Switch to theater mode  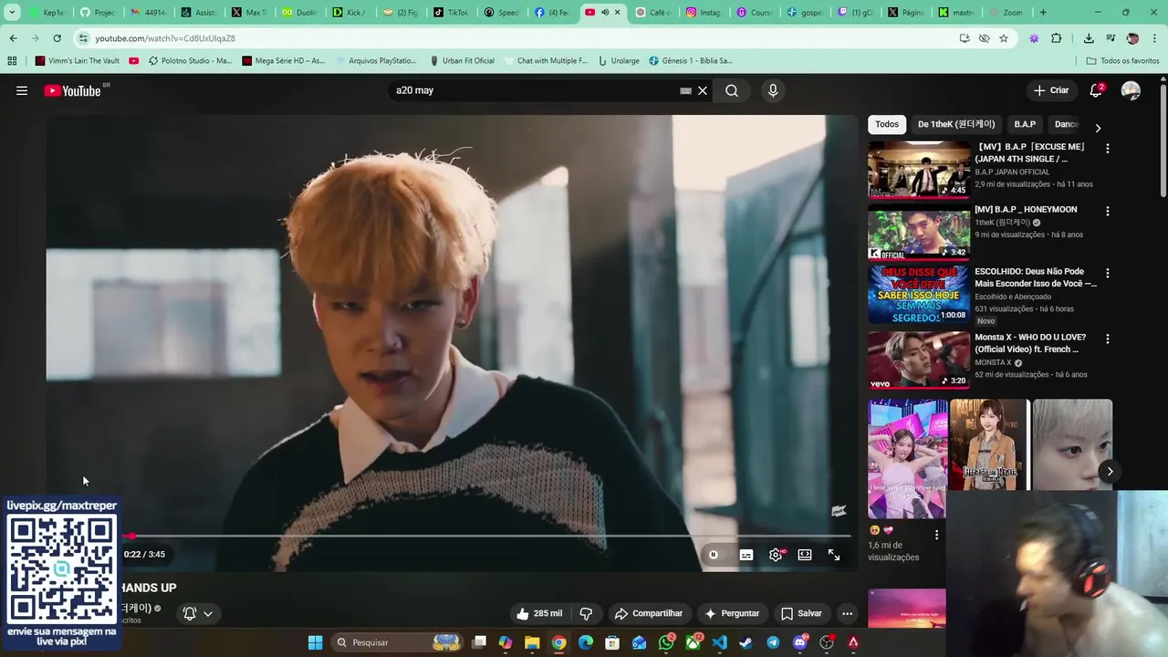(x=805, y=555)
